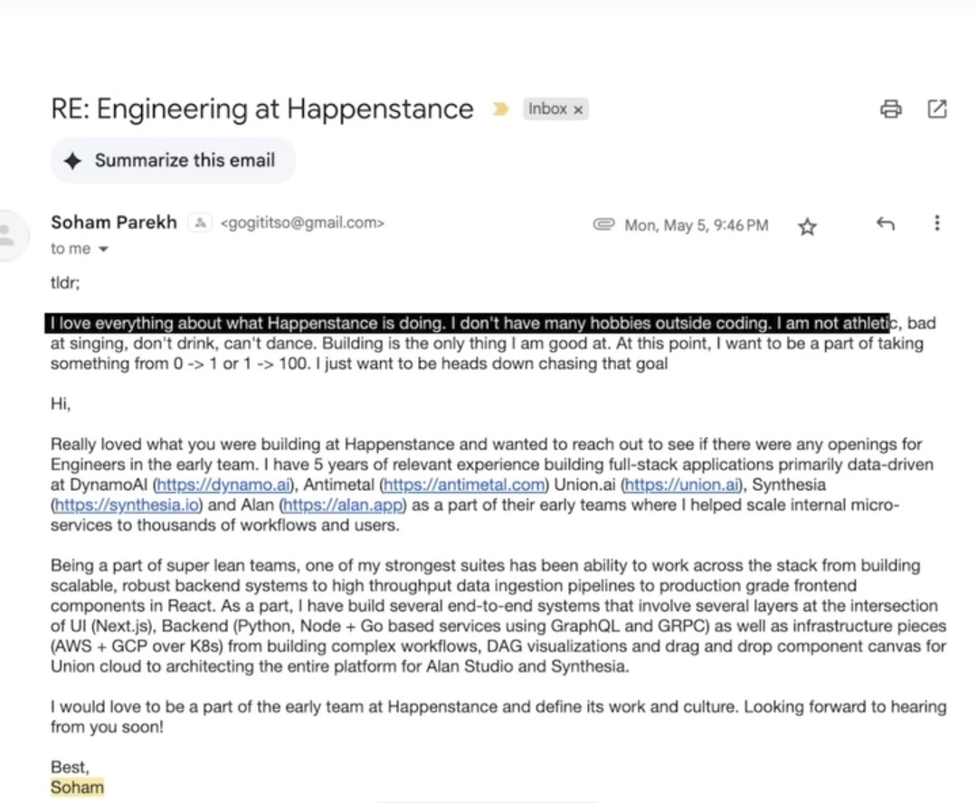Click the reply arrow icon

pos(886,224)
